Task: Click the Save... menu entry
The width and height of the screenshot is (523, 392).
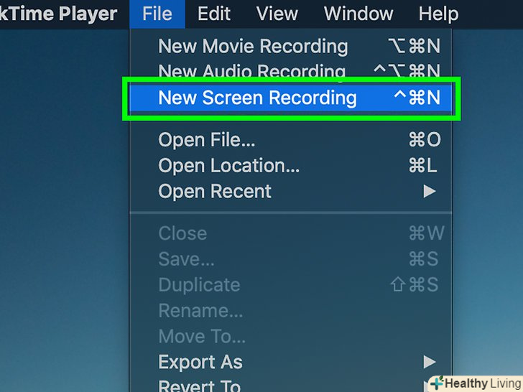Action: point(186,259)
